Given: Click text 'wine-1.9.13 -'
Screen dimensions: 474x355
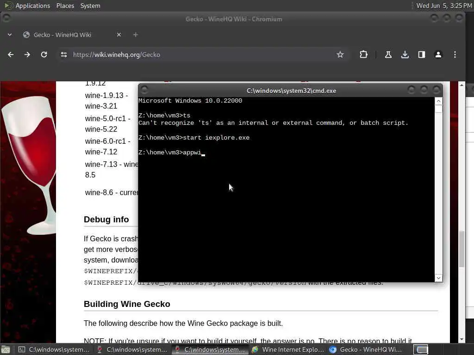Looking at the screenshot, I should (x=106, y=95).
